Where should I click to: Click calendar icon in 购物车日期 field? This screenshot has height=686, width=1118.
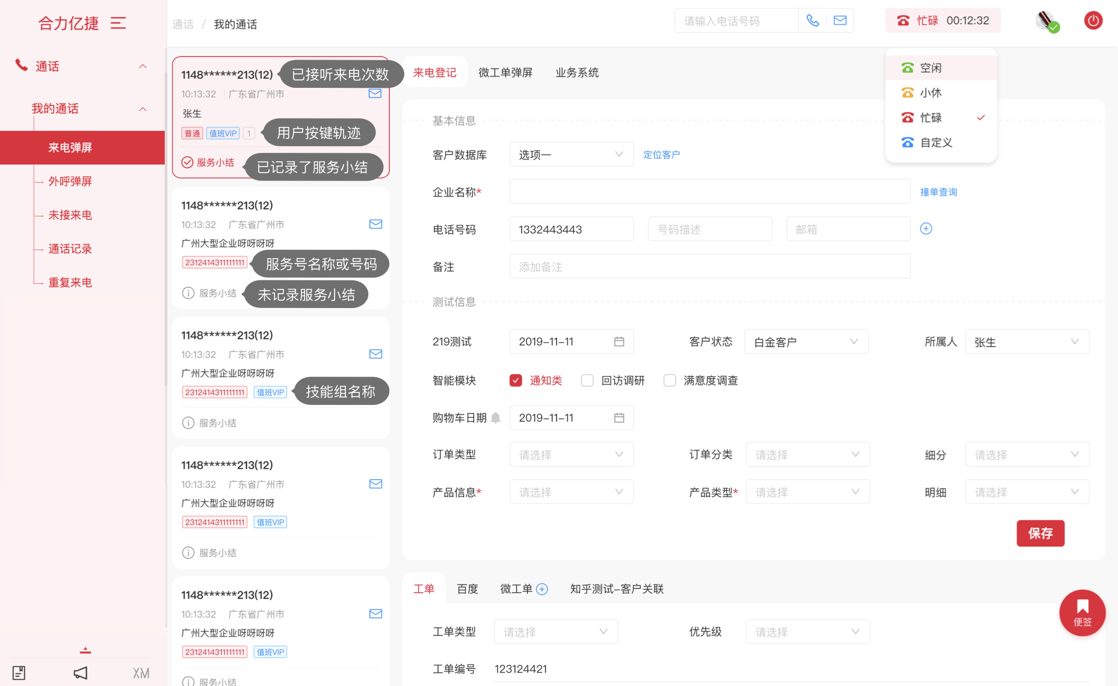619,418
